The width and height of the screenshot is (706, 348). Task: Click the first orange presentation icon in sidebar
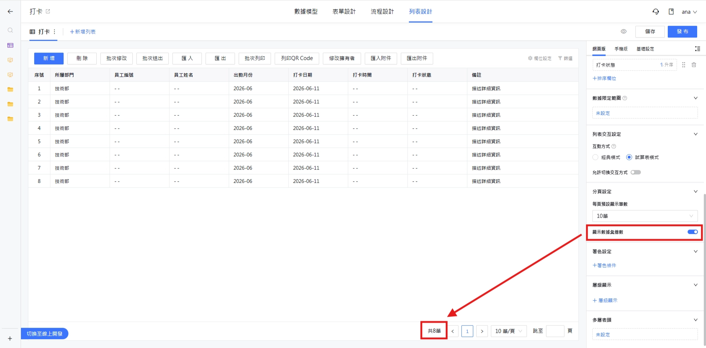(10, 60)
